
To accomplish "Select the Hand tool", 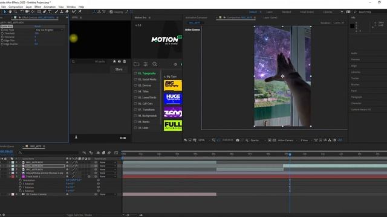I will pos(10,12).
